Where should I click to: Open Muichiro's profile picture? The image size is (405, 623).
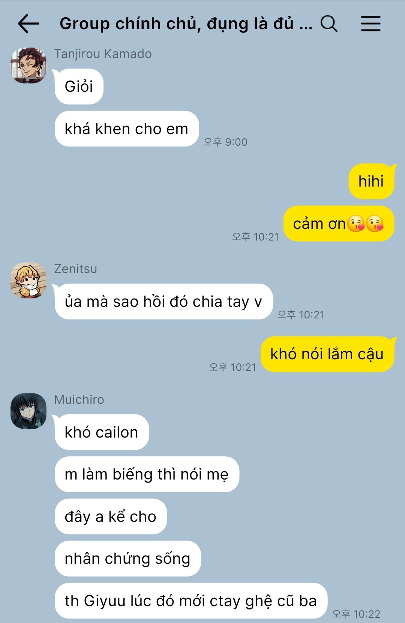(x=28, y=411)
